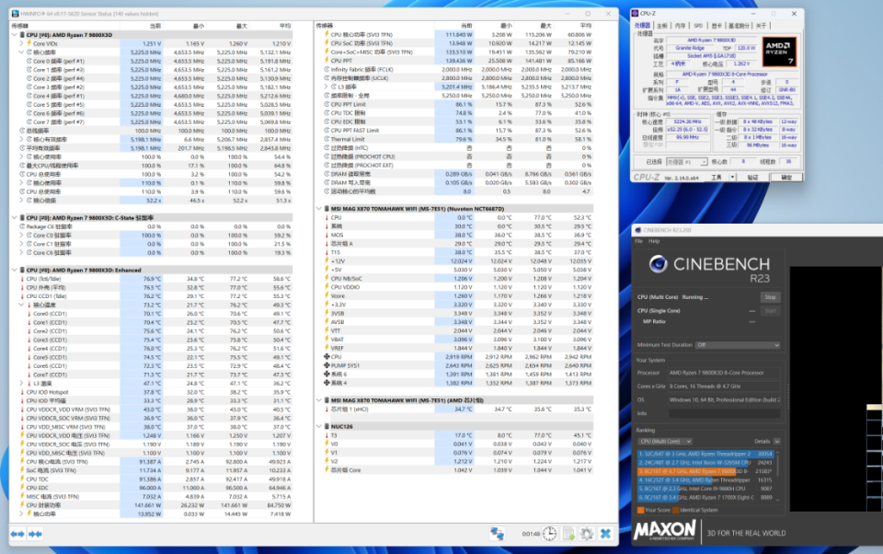Expand the Core VIDs row
The height and width of the screenshot is (554, 883).
coord(21,43)
